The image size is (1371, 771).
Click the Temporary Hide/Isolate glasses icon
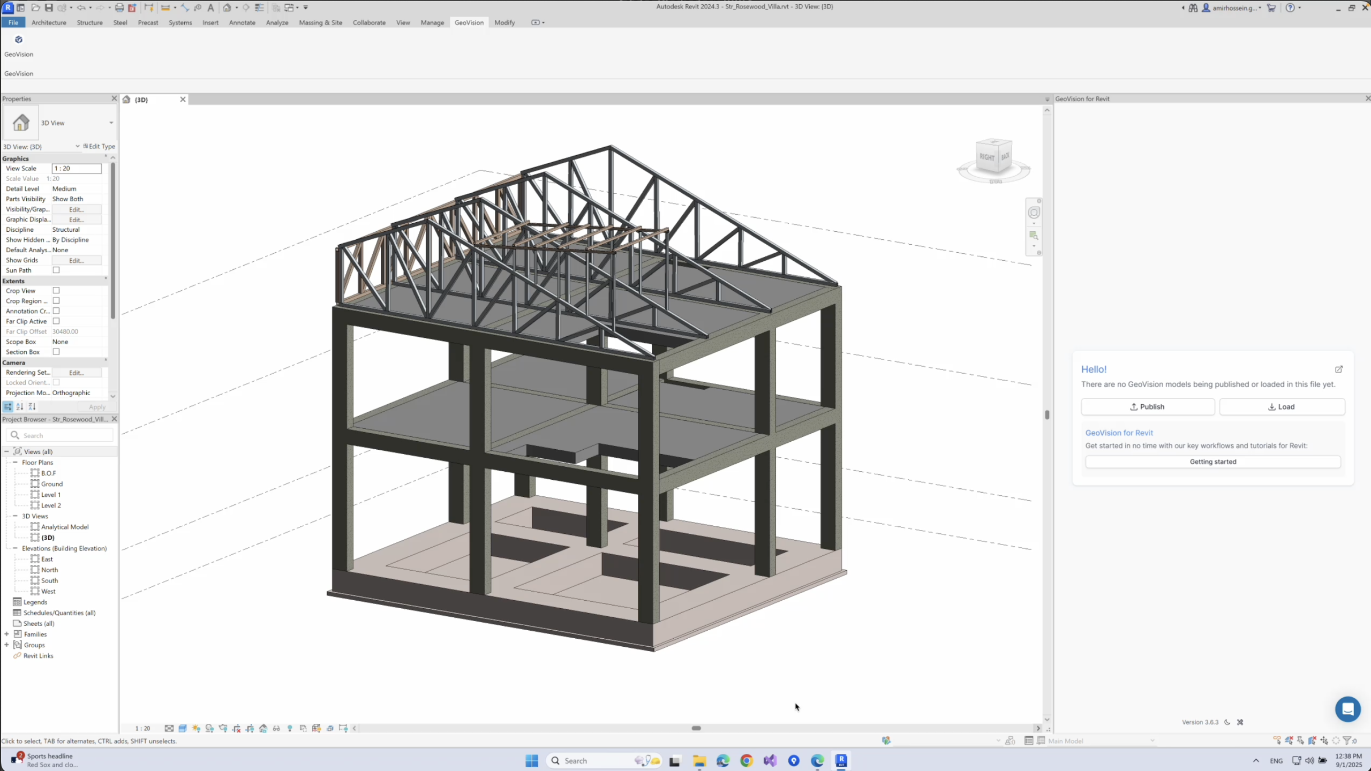point(276,728)
